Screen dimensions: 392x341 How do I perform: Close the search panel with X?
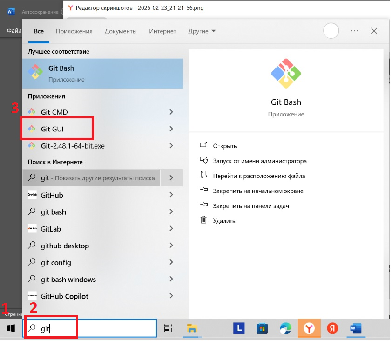(x=374, y=31)
